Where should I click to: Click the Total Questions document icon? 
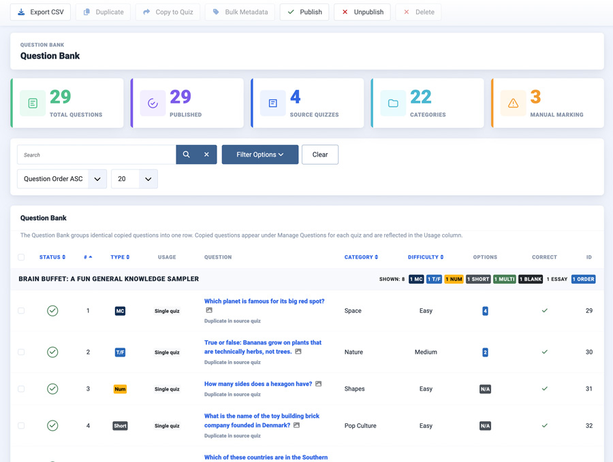(33, 103)
